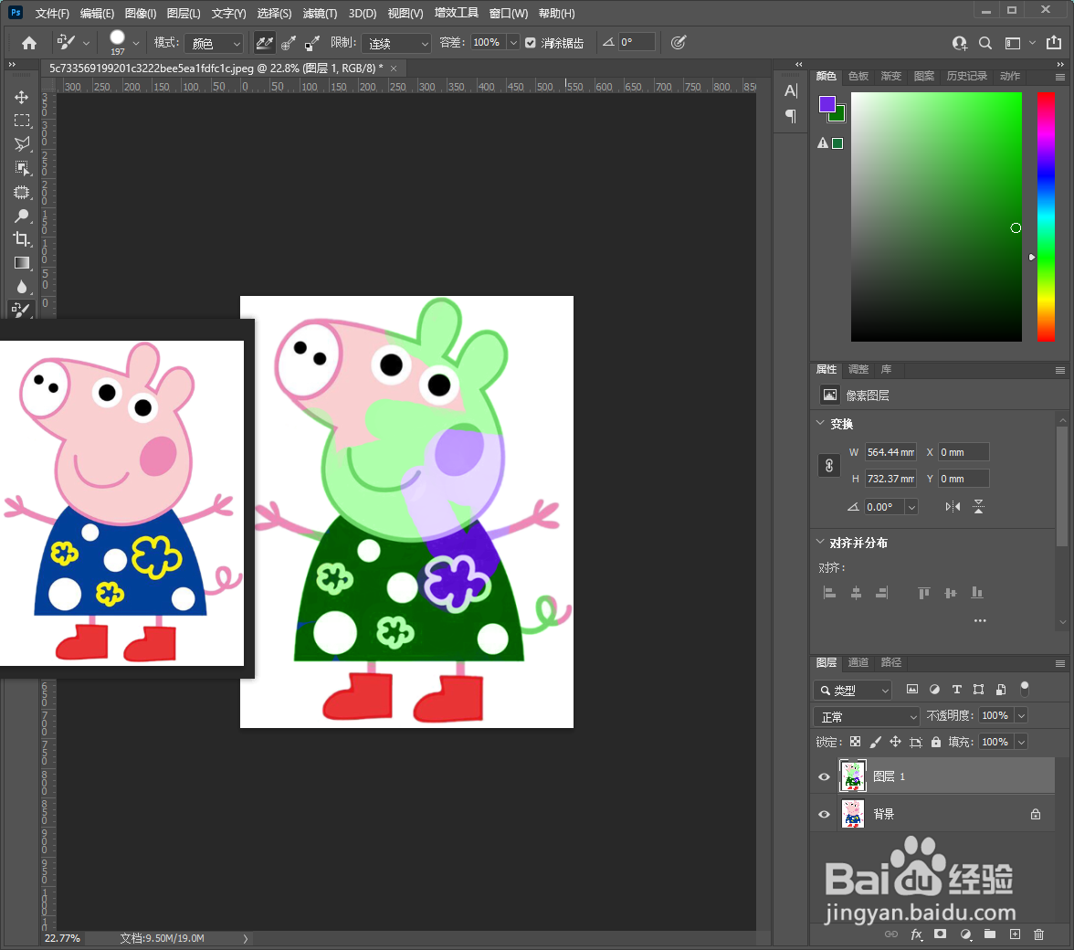This screenshot has height=950, width=1074.
Task: Select the Eyedropper/zoom tool in toolbar
Action: pos(22,216)
